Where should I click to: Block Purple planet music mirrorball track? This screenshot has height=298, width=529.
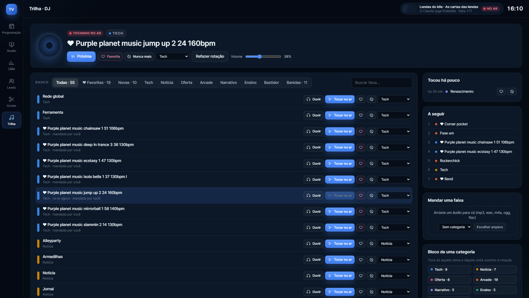point(371,212)
